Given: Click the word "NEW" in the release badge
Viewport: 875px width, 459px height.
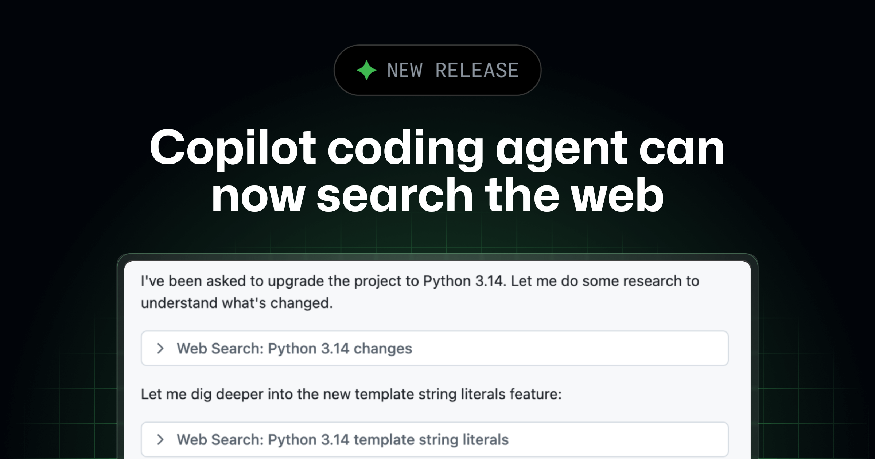Looking at the screenshot, I should (x=405, y=70).
